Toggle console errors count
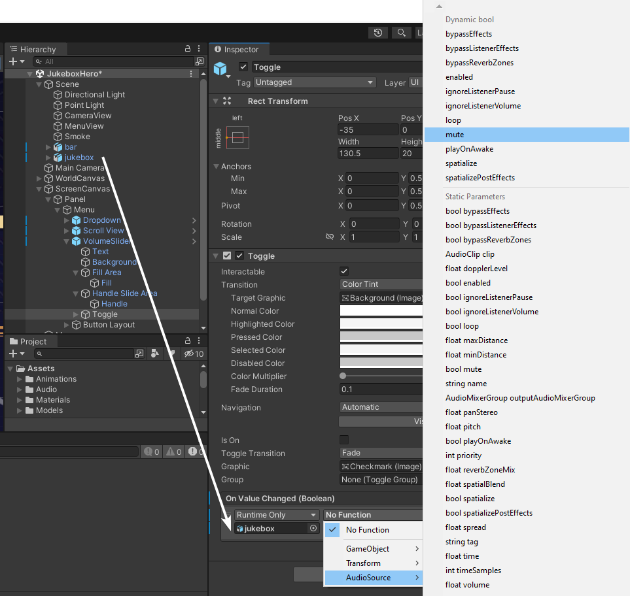The height and width of the screenshot is (596, 630). [196, 452]
